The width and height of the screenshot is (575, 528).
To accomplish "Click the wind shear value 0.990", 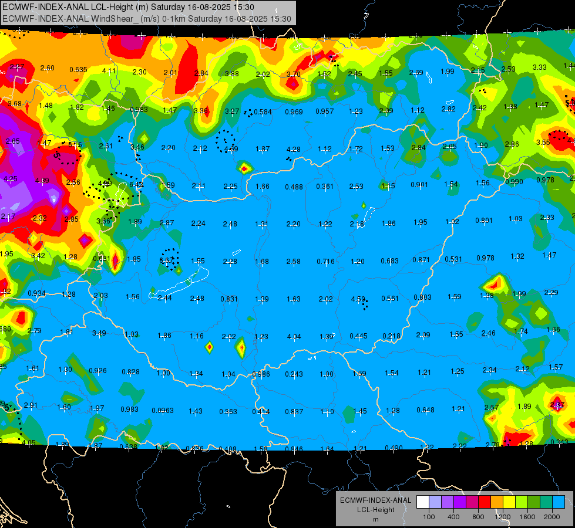I will [x=514, y=182].
